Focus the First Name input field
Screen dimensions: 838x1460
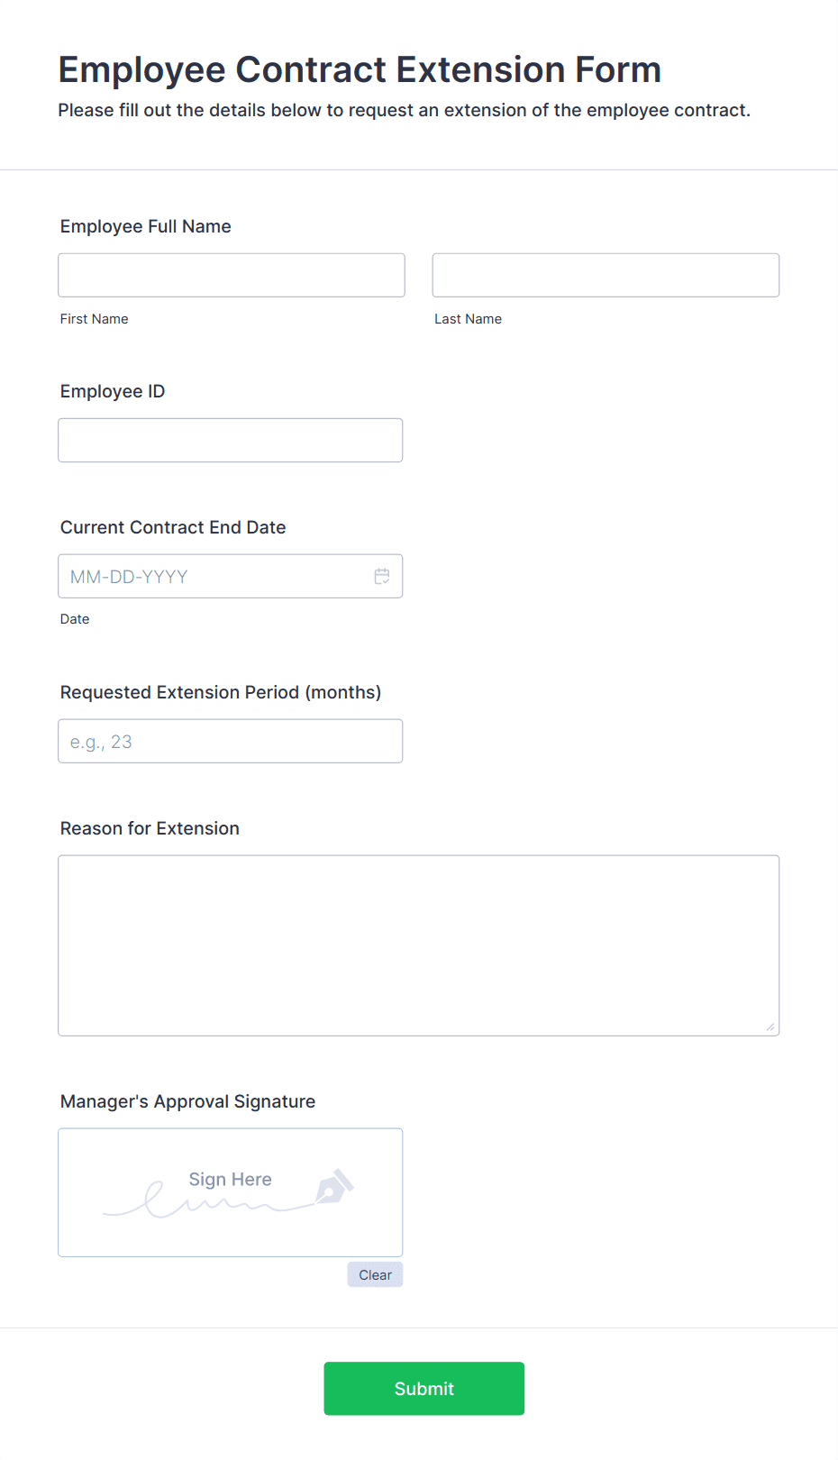(x=232, y=275)
